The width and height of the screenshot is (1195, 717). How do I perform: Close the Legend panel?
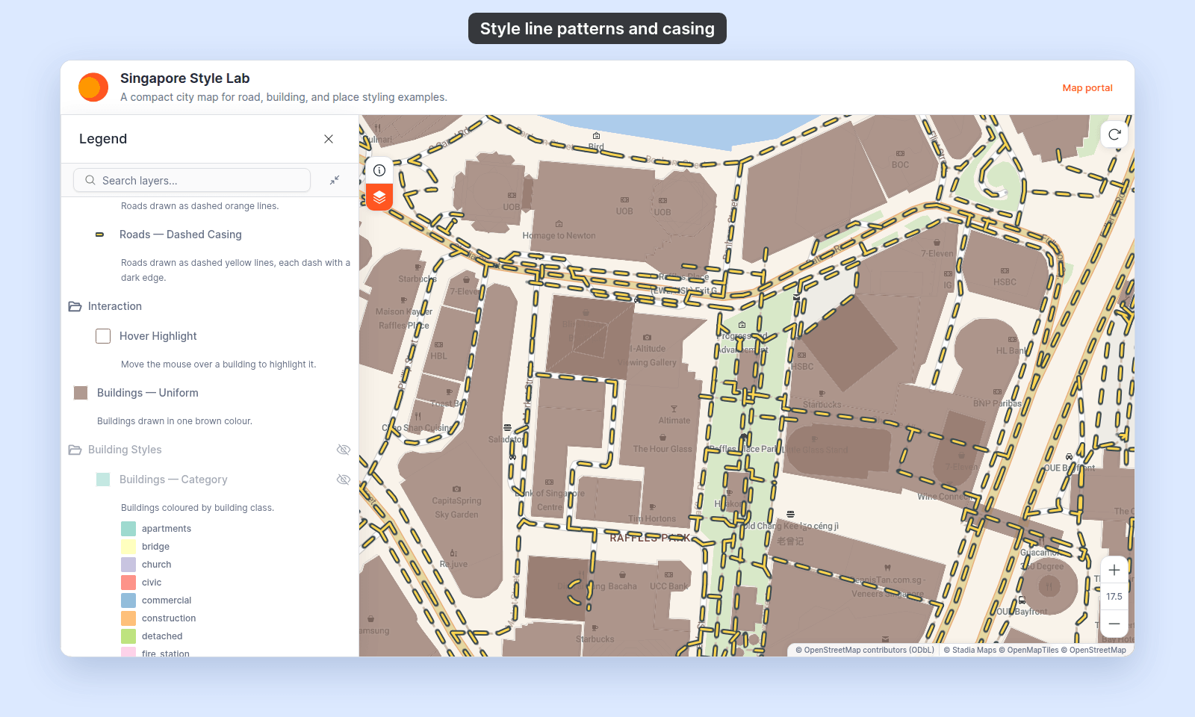coord(329,139)
